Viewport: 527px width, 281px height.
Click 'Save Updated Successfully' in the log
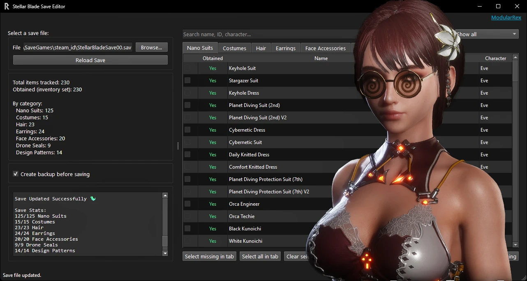coord(51,199)
